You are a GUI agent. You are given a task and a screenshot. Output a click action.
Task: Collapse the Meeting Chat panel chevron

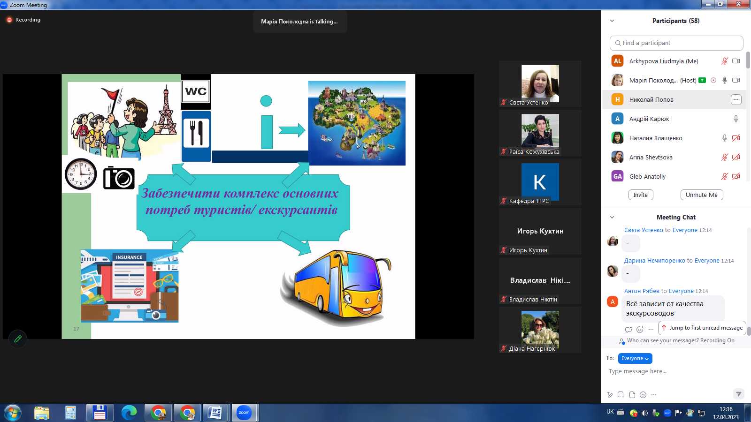[x=612, y=218]
